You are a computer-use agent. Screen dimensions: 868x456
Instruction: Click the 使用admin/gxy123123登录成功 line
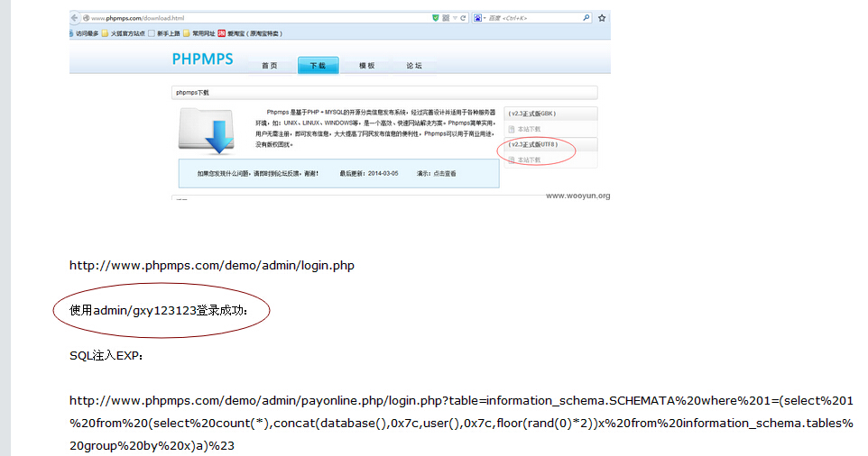[158, 311]
